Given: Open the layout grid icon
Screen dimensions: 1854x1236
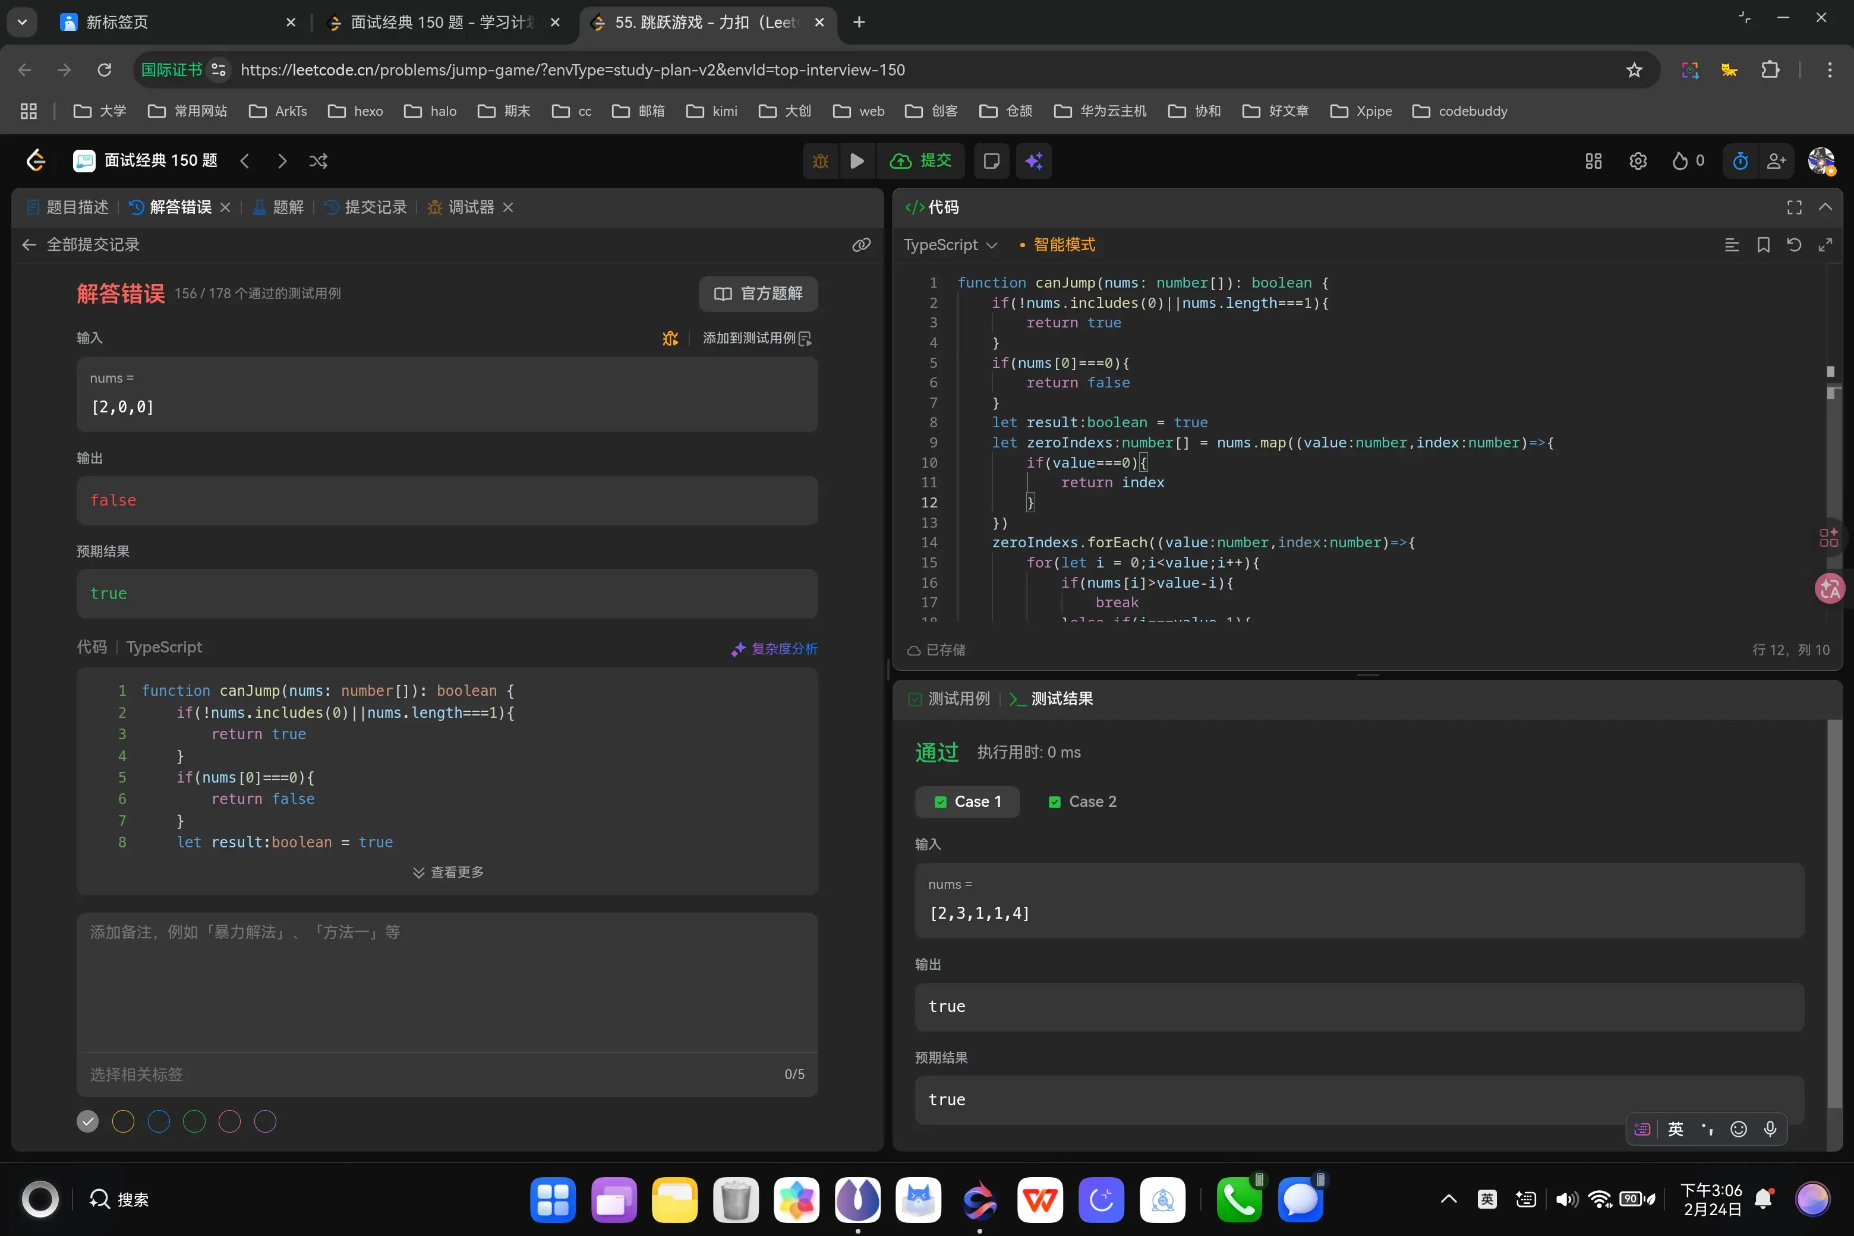Looking at the screenshot, I should 1593,161.
